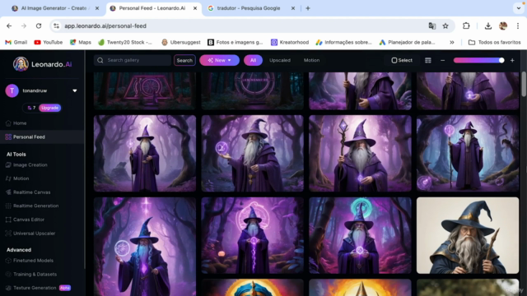Open Gmail bookmark

coord(16,42)
